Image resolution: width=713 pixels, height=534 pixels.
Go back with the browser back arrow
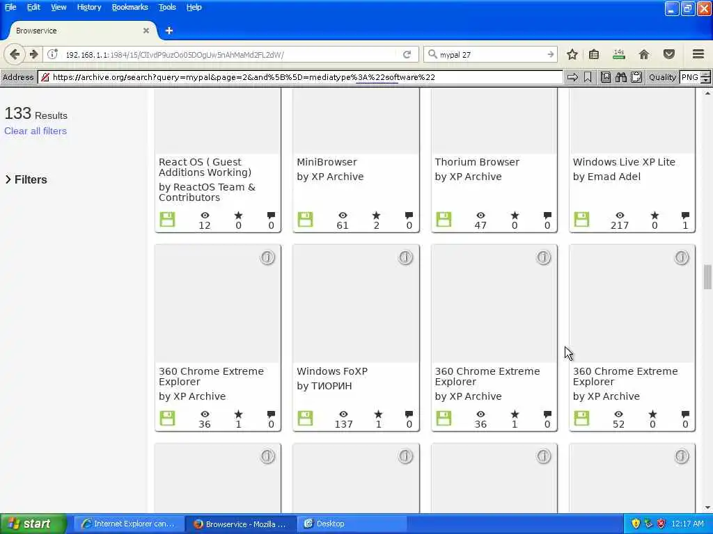(x=15, y=54)
